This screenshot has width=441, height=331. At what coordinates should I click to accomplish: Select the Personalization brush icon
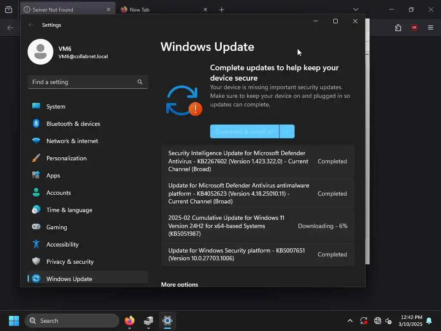point(36,158)
